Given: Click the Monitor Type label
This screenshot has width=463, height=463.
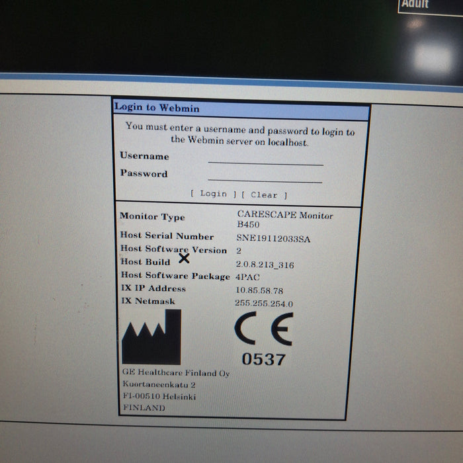Looking at the screenshot, I should point(152,216).
